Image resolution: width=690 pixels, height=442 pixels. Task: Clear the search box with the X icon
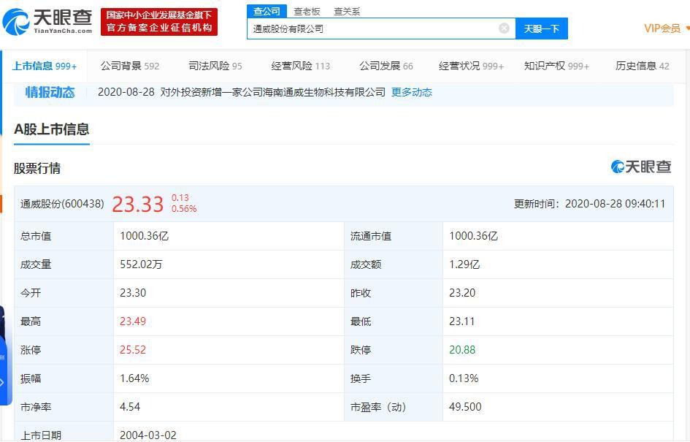pos(505,28)
